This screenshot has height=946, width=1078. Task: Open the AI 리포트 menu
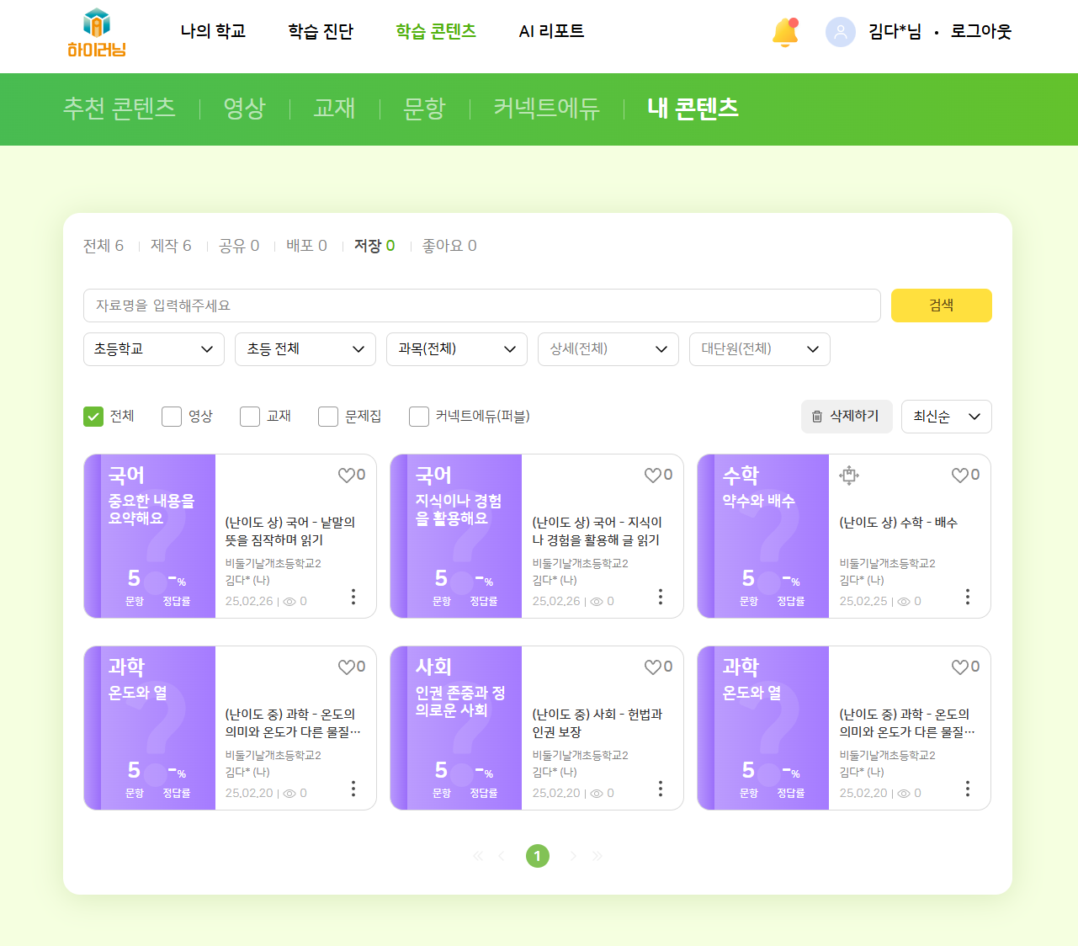[551, 32]
